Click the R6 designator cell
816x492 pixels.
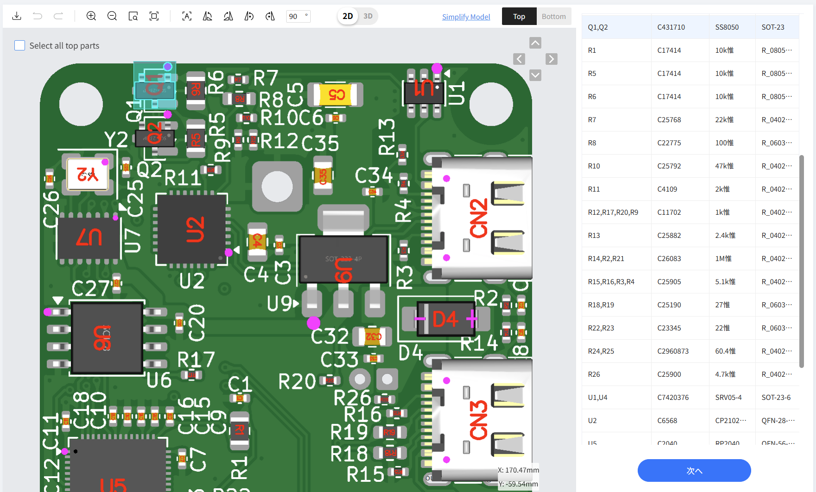pos(616,96)
